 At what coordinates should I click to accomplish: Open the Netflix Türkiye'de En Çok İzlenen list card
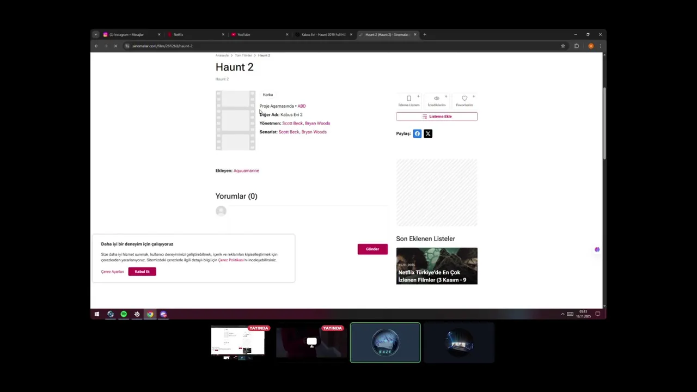437,266
